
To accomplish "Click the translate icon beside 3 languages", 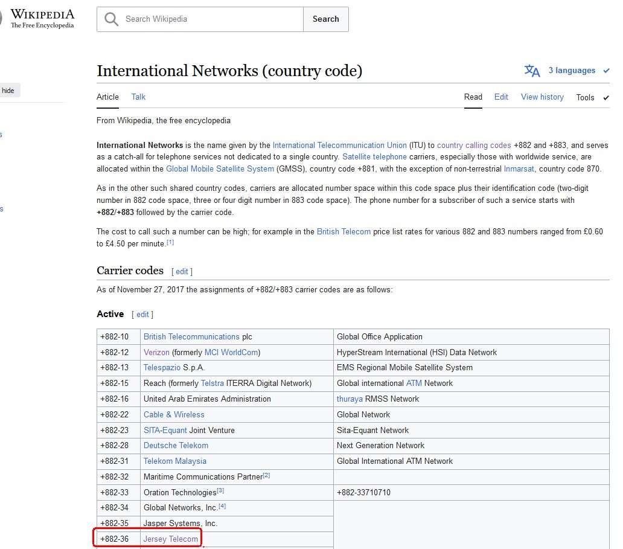I will click(x=532, y=71).
